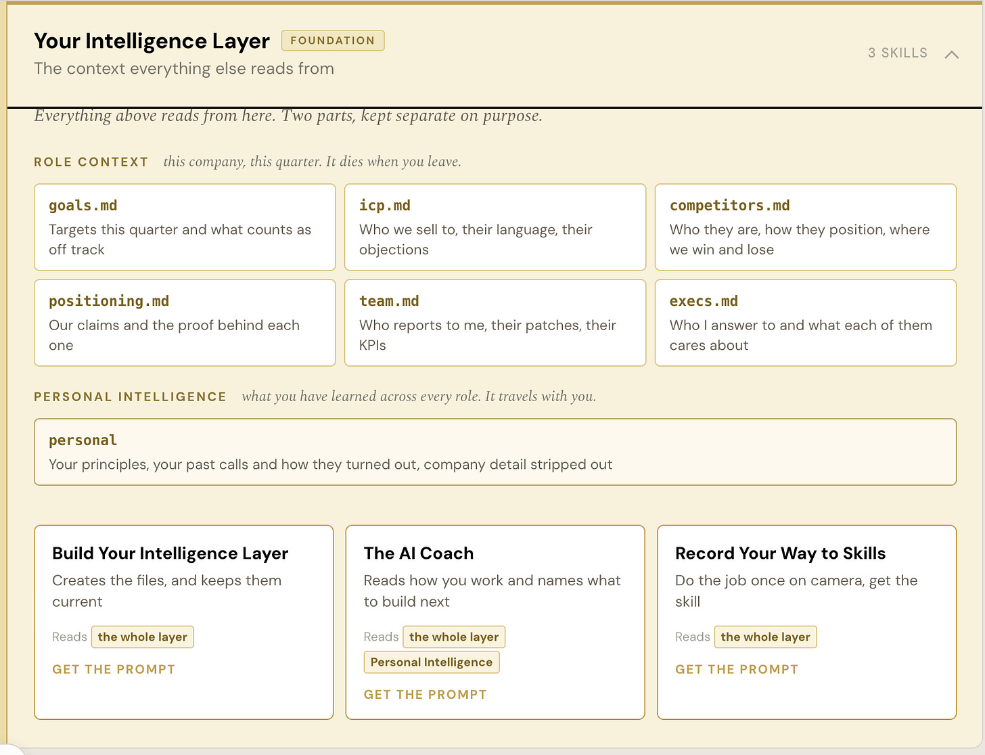Open the goals.md card

tap(185, 227)
